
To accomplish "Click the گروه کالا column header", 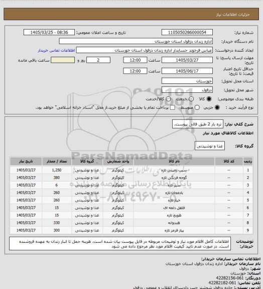I will tap(87, 161).
